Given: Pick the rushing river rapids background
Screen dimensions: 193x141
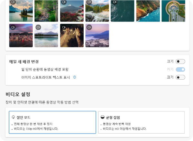Looking at the screenshot, I should [x=97, y=11].
